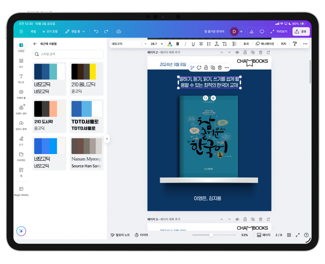325x264 pixels.
Task: Open the 위치 position panel
Action: click(283, 44)
